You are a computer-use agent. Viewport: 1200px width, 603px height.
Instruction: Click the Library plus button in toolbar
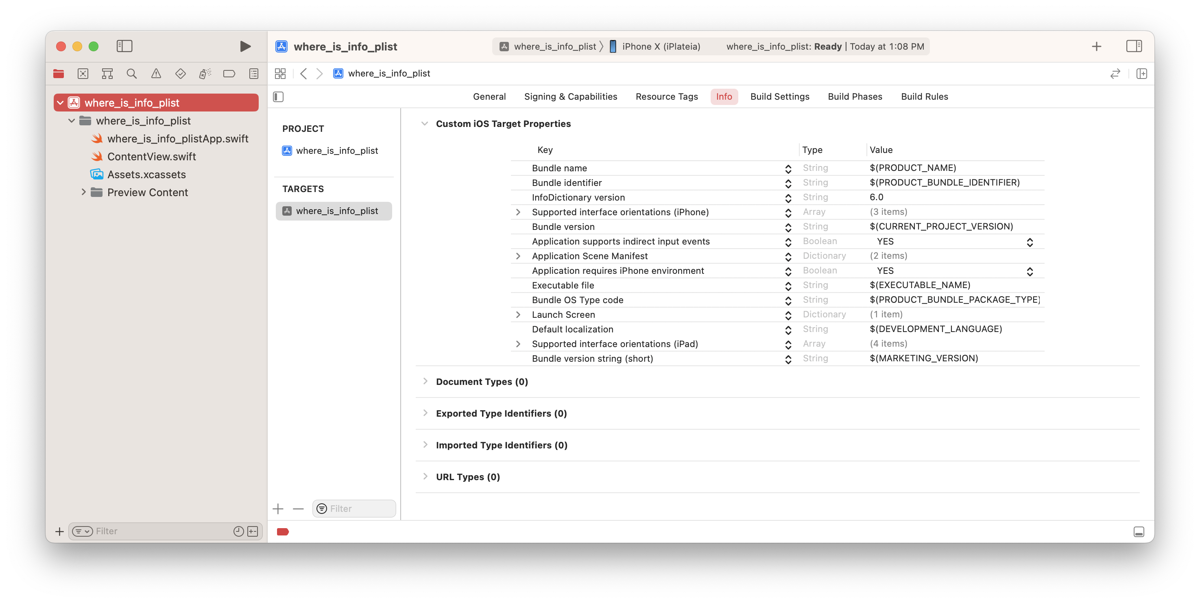tap(1096, 46)
